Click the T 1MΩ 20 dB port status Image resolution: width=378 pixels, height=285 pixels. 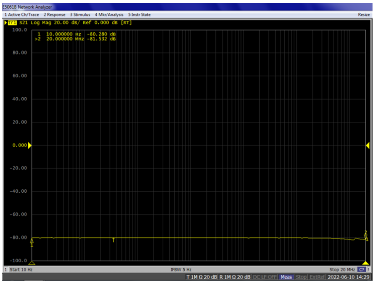click(202, 277)
